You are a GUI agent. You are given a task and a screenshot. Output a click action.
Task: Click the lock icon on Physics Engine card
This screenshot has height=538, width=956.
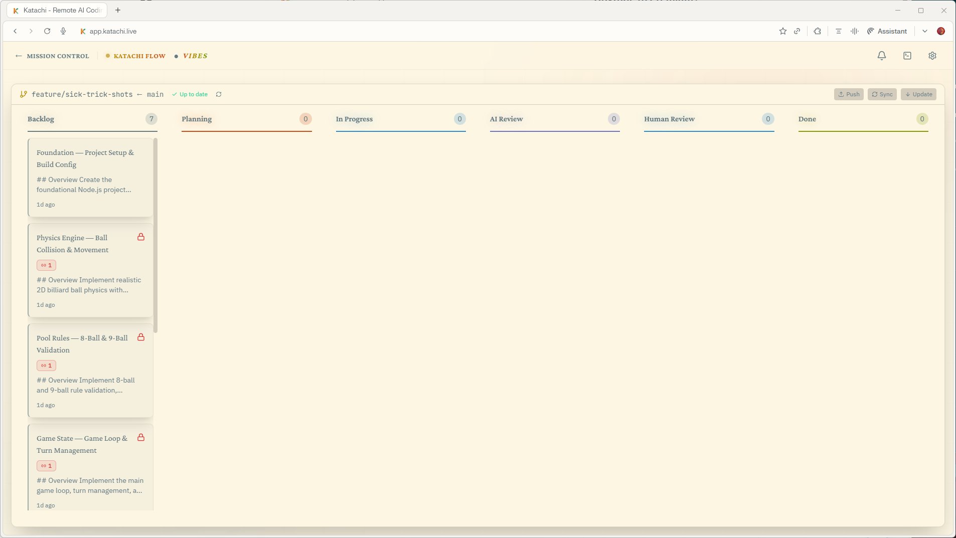point(141,237)
